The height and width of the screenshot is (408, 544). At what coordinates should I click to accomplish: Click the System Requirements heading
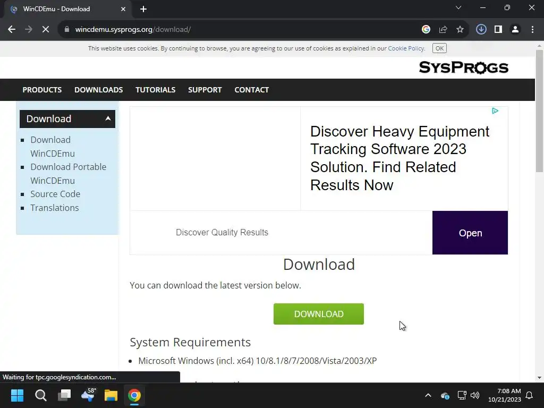pyautogui.click(x=190, y=342)
